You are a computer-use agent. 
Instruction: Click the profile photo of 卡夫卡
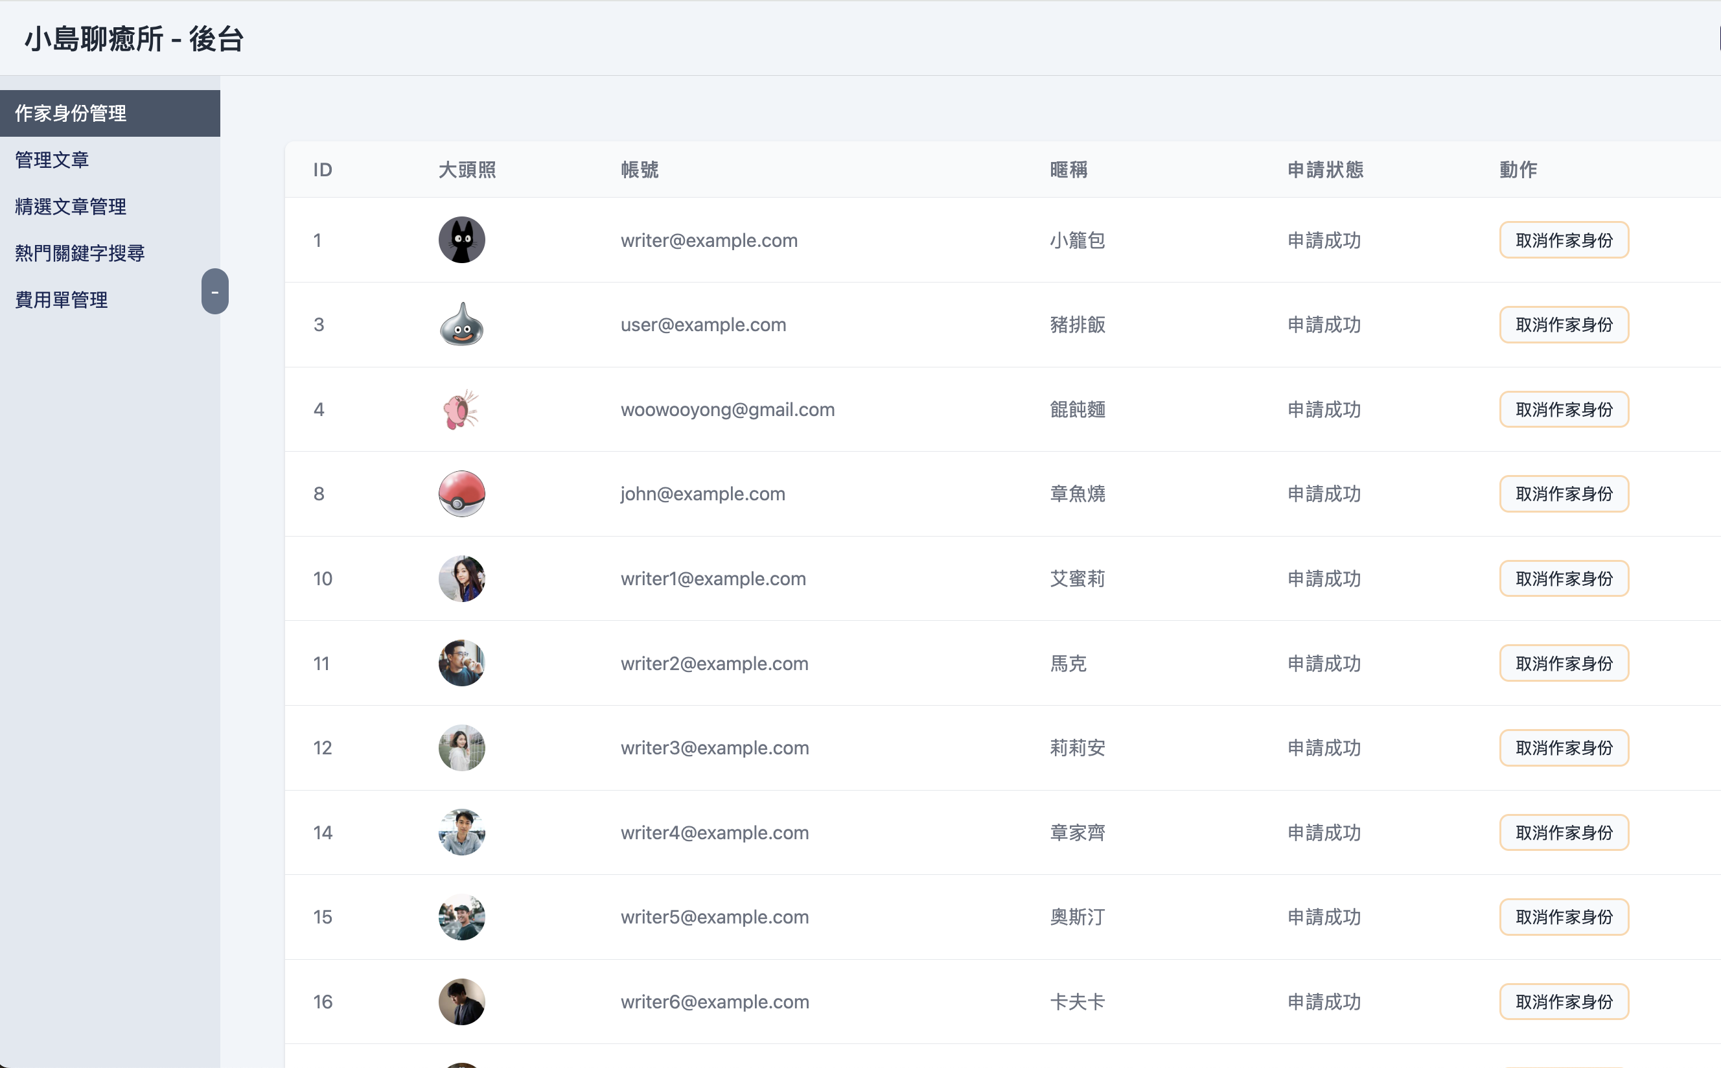point(461,1002)
